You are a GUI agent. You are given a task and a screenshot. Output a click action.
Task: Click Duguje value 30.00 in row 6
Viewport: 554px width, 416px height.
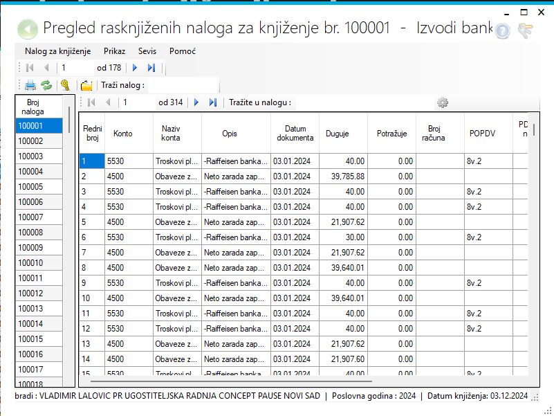point(344,237)
